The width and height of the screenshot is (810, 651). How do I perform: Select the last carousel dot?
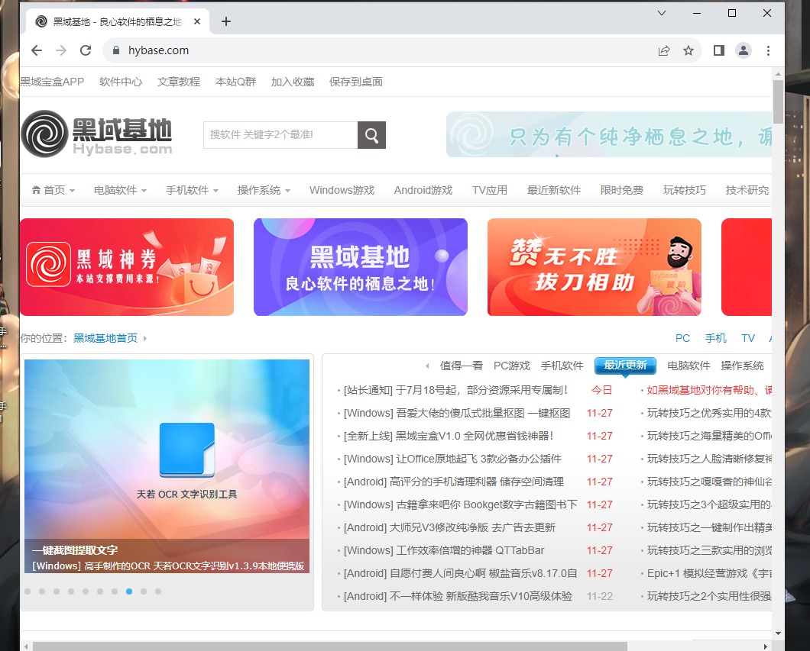click(x=158, y=591)
